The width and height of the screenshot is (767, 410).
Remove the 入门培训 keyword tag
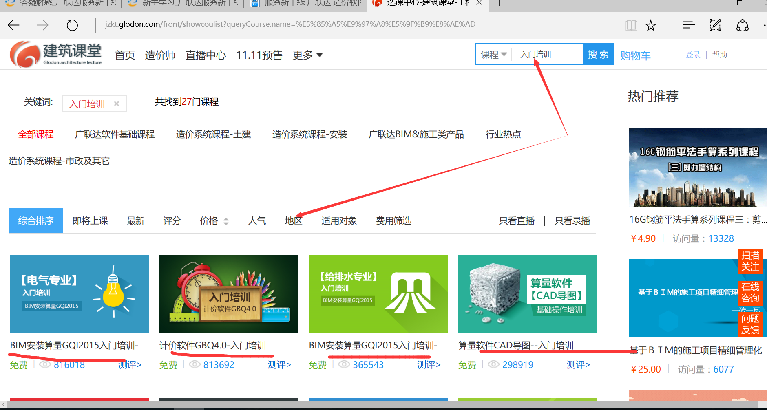117,104
